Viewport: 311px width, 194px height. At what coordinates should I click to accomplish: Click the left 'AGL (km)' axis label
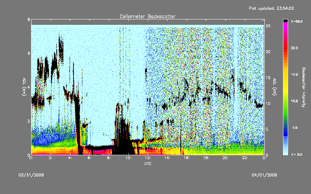[24, 87]
